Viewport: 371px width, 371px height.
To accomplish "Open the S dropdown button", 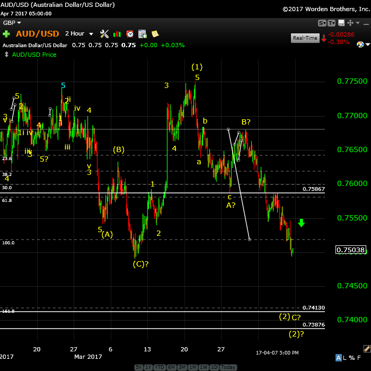I will point(322,23).
